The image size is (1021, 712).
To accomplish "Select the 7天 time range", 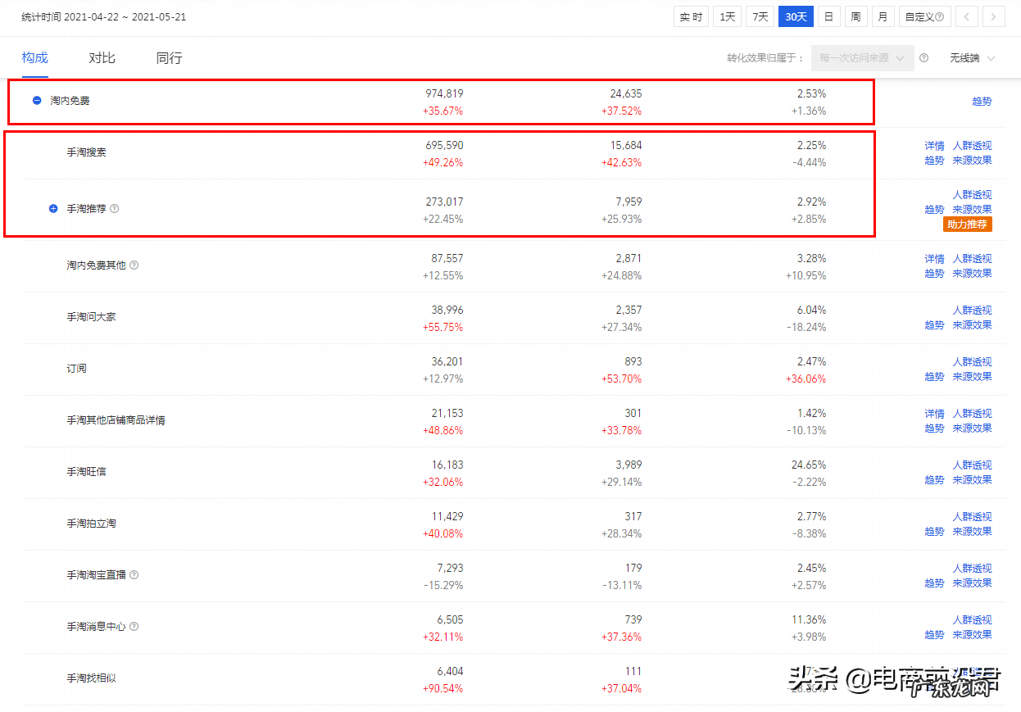I will pyautogui.click(x=760, y=16).
